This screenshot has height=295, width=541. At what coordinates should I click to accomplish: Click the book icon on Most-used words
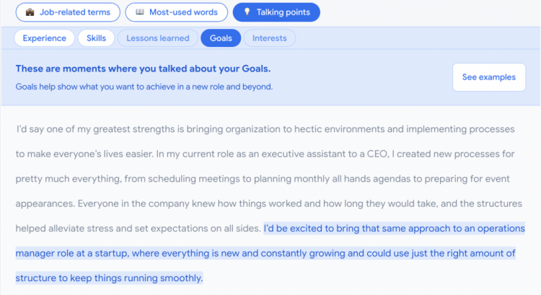(x=140, y=12)
